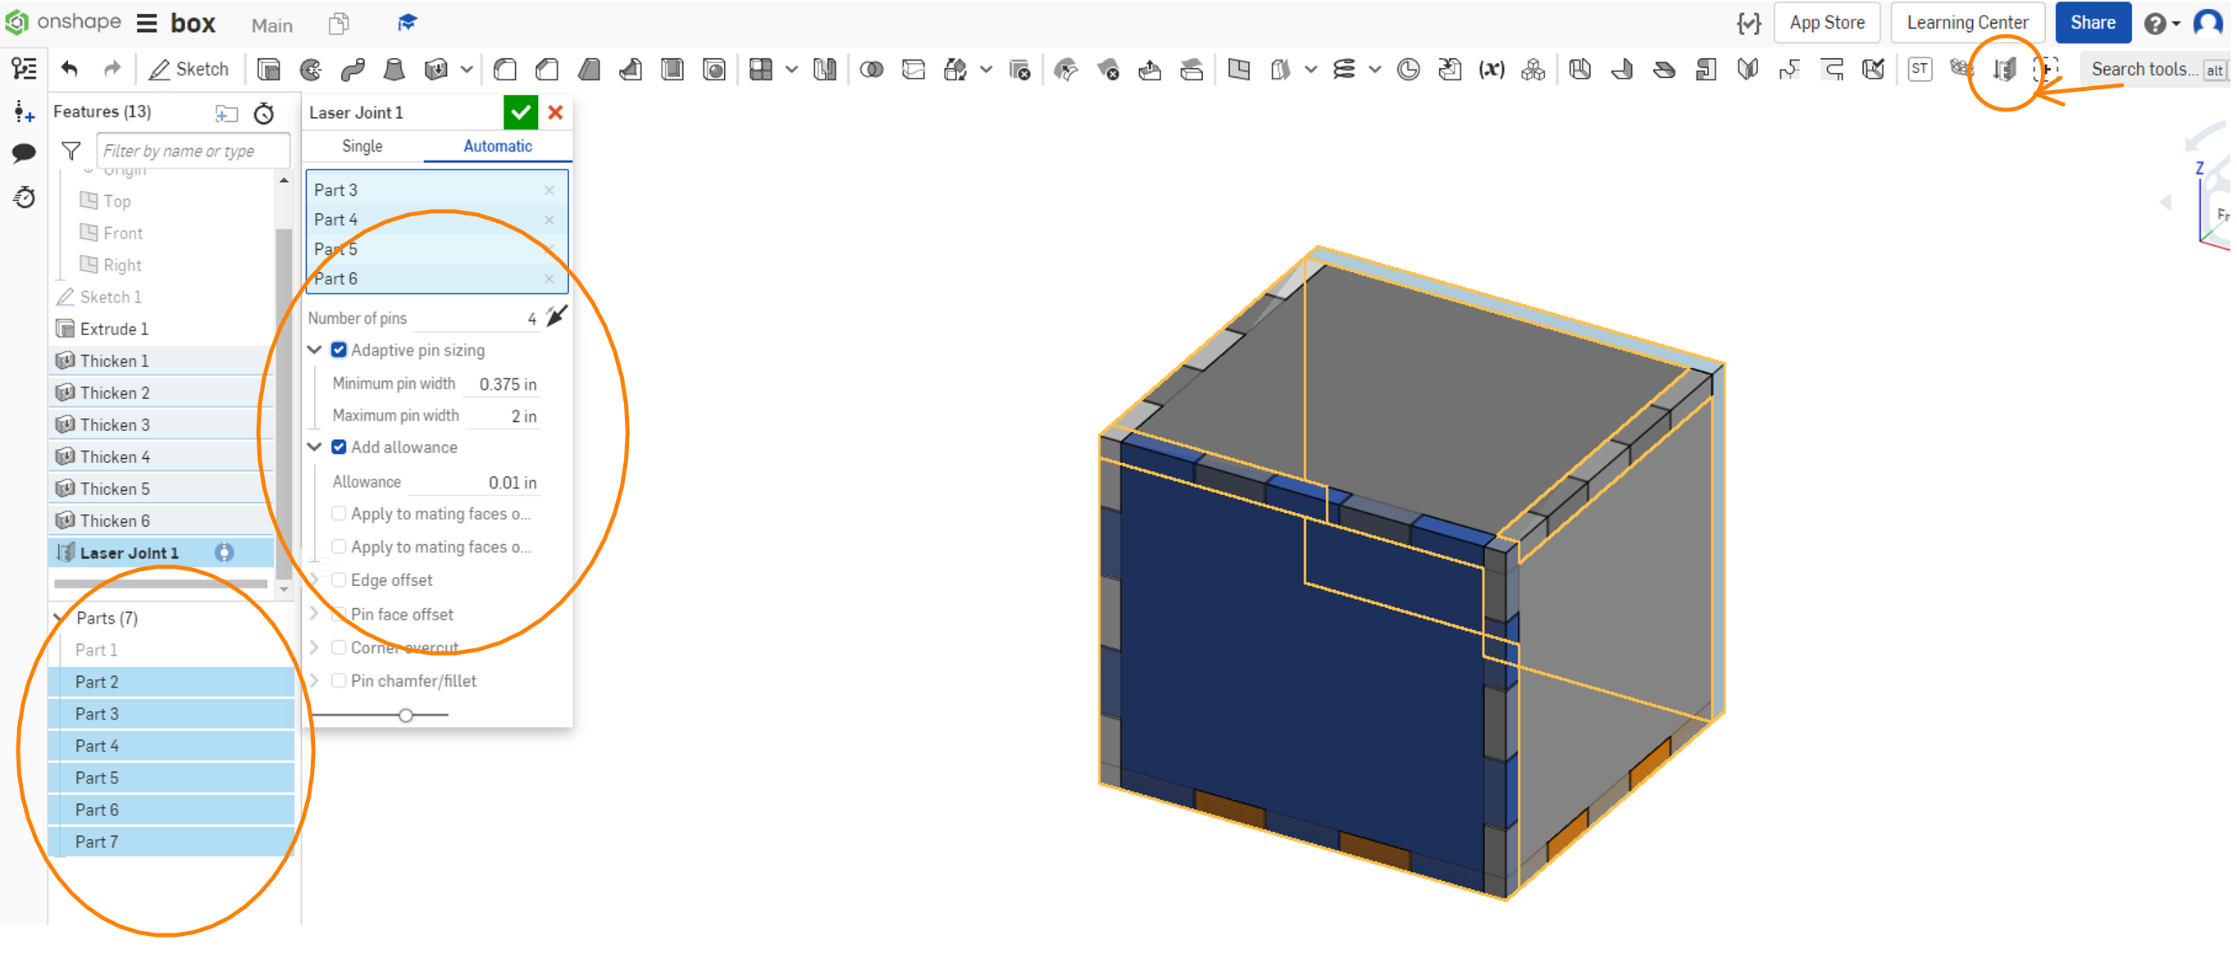Viewport: 2237px width, 958px height.
Task: Select the Loft tool
Action: [x=394, y=70]
